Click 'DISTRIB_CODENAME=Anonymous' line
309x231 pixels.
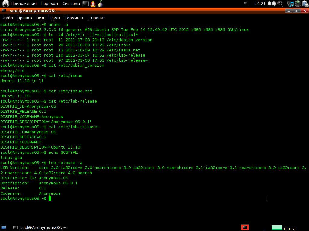pos(31,116)
